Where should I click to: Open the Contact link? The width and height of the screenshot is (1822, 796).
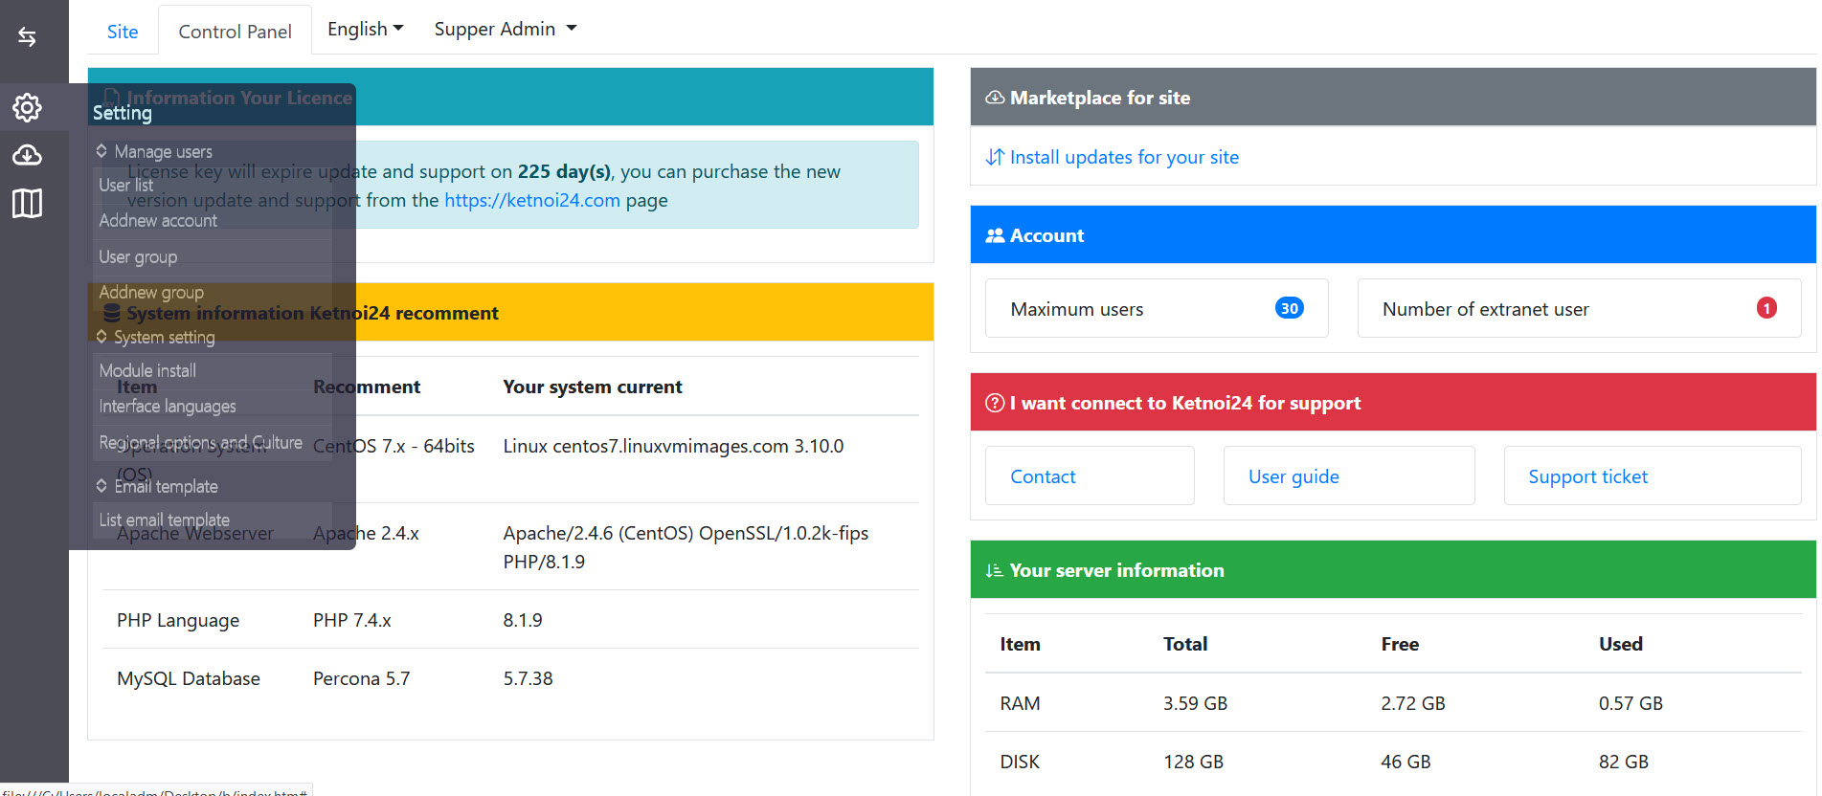coord(1043,476)
